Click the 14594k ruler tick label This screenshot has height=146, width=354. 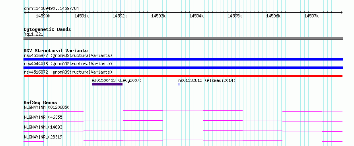[x=197, y=16]
